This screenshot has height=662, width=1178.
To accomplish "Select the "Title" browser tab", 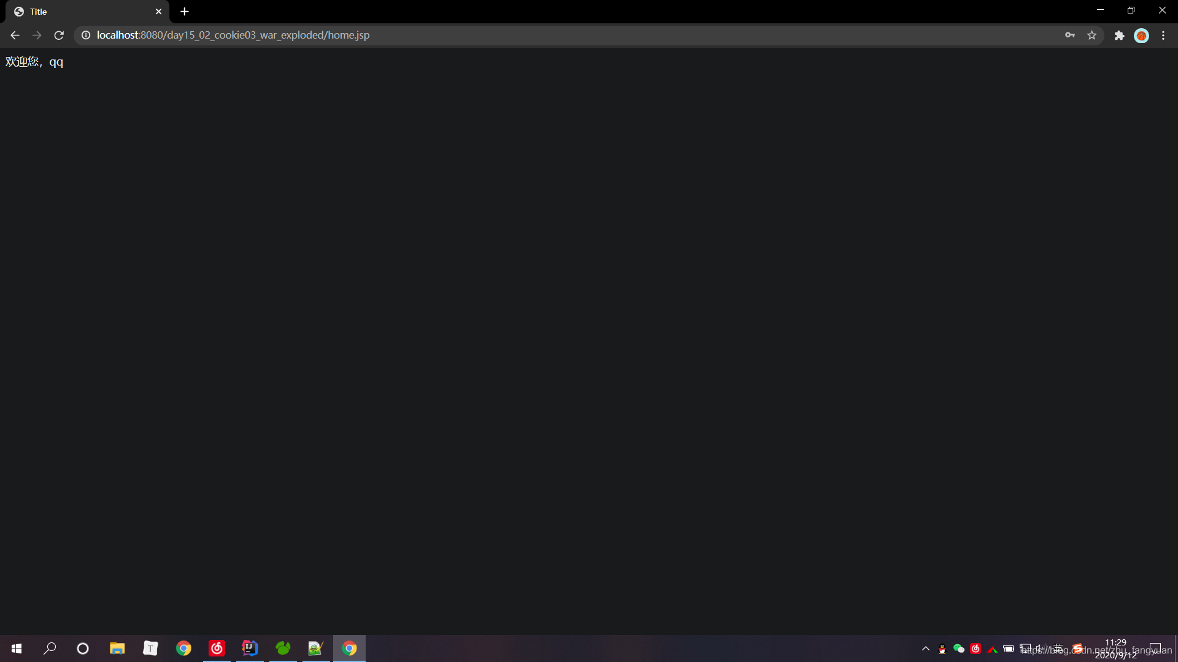I will 86,12.
